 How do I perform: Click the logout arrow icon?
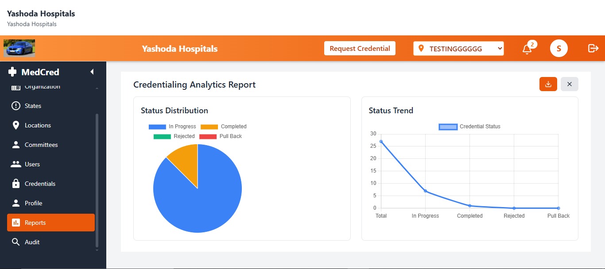[593, 48]
